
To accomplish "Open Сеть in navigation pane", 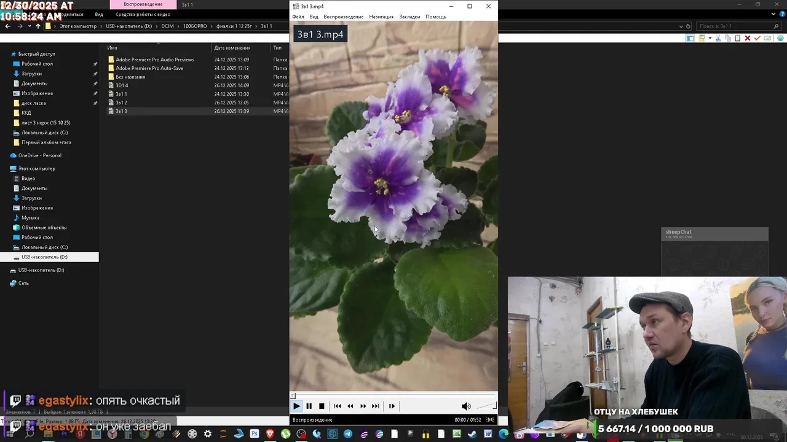I will point(23,283).
